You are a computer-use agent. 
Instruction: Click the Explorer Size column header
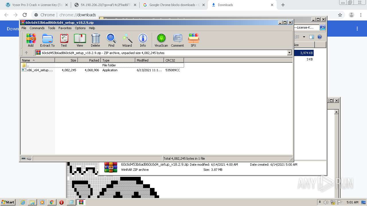point(304,45)
